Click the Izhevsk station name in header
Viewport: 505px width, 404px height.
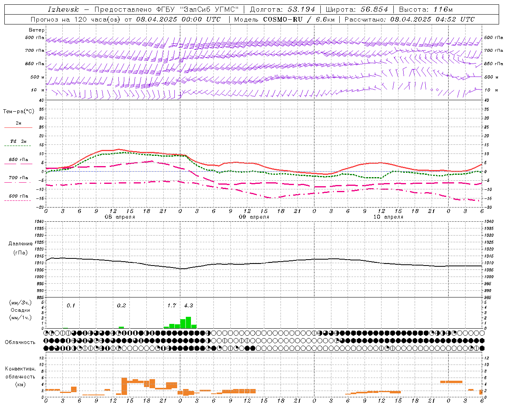pos(63,9)
